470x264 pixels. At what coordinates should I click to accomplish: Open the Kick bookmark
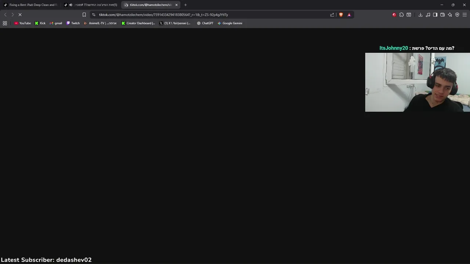[x=40, y=23]
